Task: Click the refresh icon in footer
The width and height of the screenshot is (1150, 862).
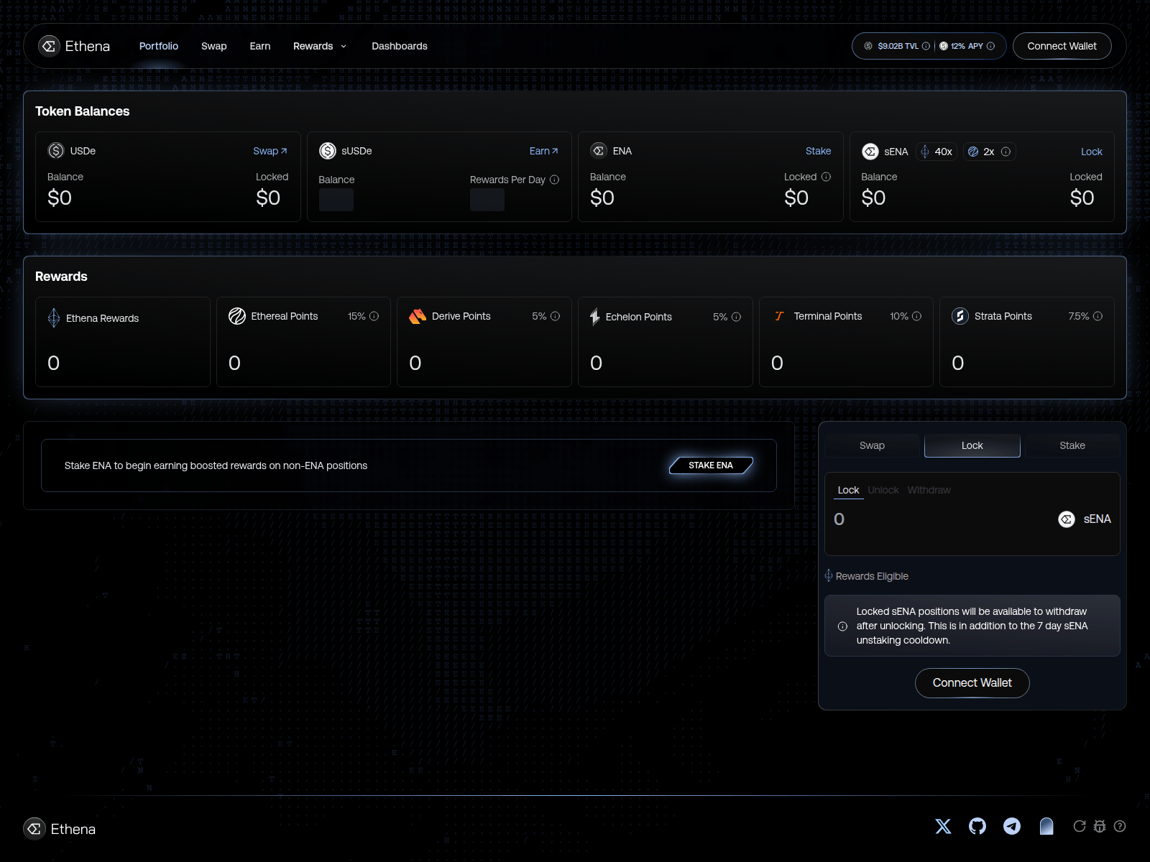Action: click(x=1080, y=826)
